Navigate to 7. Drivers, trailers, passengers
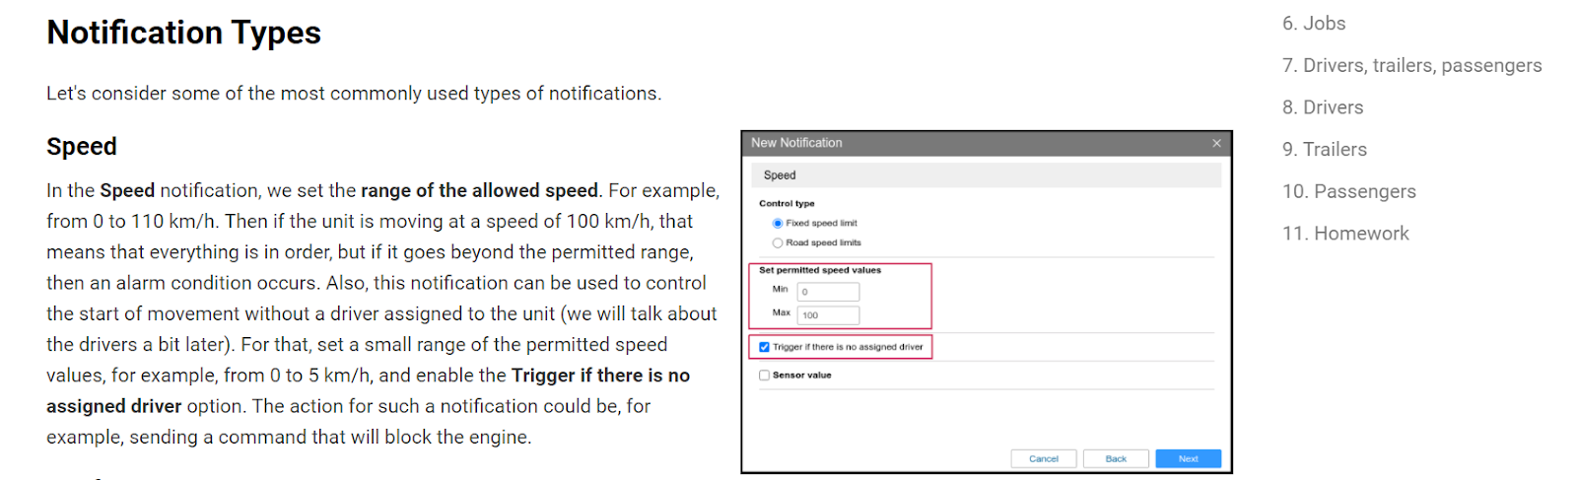 1411,66
